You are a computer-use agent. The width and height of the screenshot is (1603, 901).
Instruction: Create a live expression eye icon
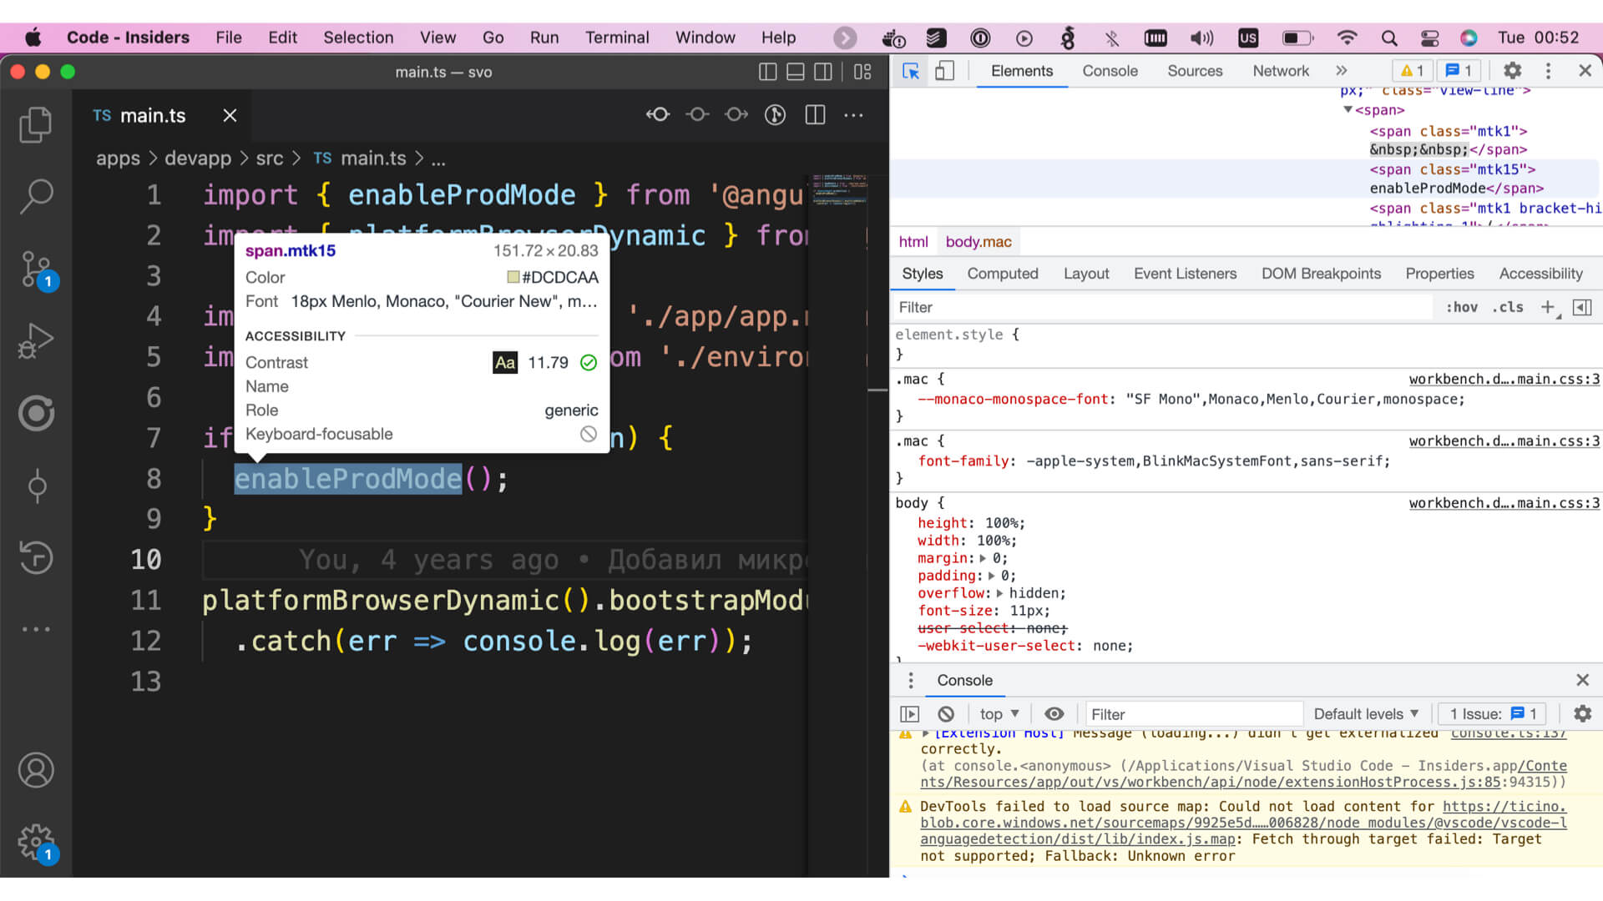(x=1054, y=714)
